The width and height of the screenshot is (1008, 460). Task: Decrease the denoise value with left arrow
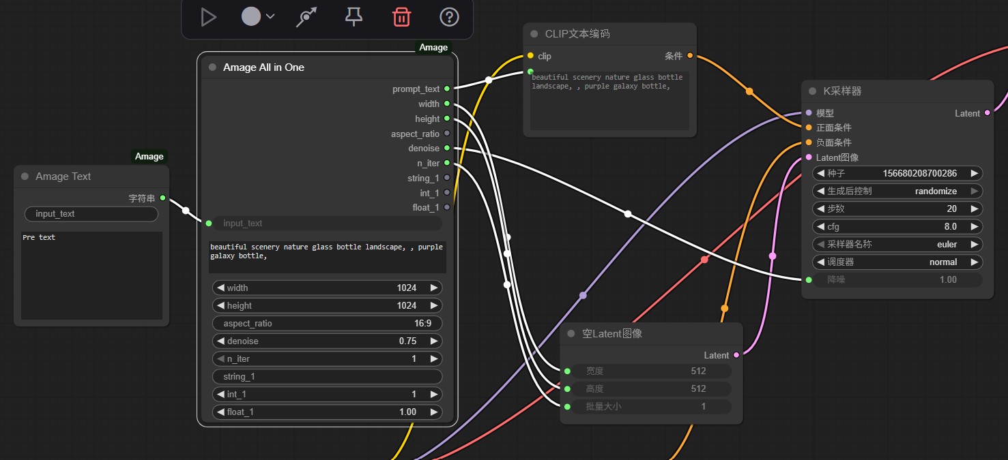220,341
